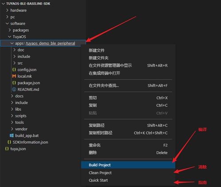Open config.json via its braces icon
Image resolution: width=221 pixels, height=187 pixels.
14,70
